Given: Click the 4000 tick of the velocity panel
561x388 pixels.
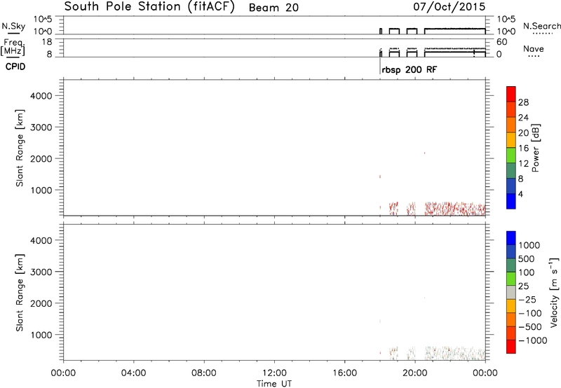Looking at the screenshot, I should click(41, 240).
